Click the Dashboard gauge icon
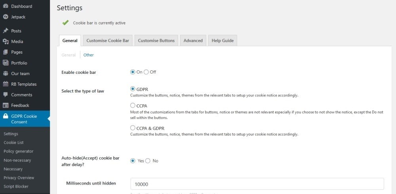This screenshot has width=396, height=194. point(6,6)
